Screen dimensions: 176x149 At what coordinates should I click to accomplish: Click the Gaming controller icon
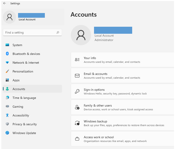(x=7, y=106)
